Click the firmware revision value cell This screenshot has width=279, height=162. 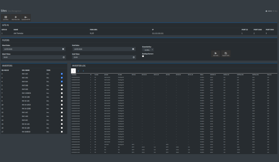(92, 33)
